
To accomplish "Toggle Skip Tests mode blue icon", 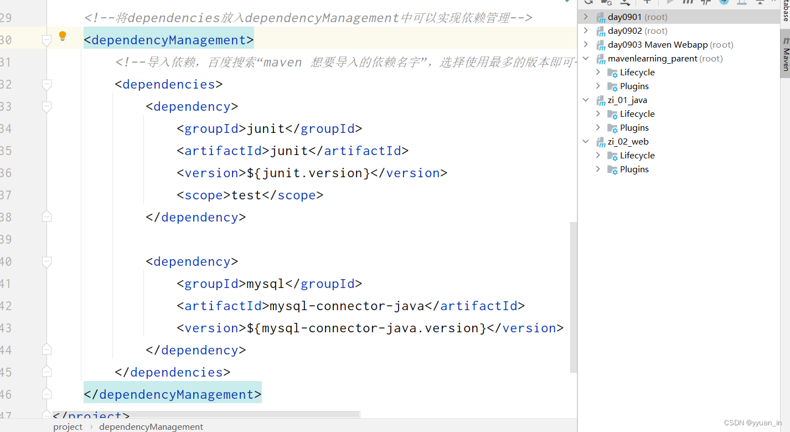I will 724,2.
